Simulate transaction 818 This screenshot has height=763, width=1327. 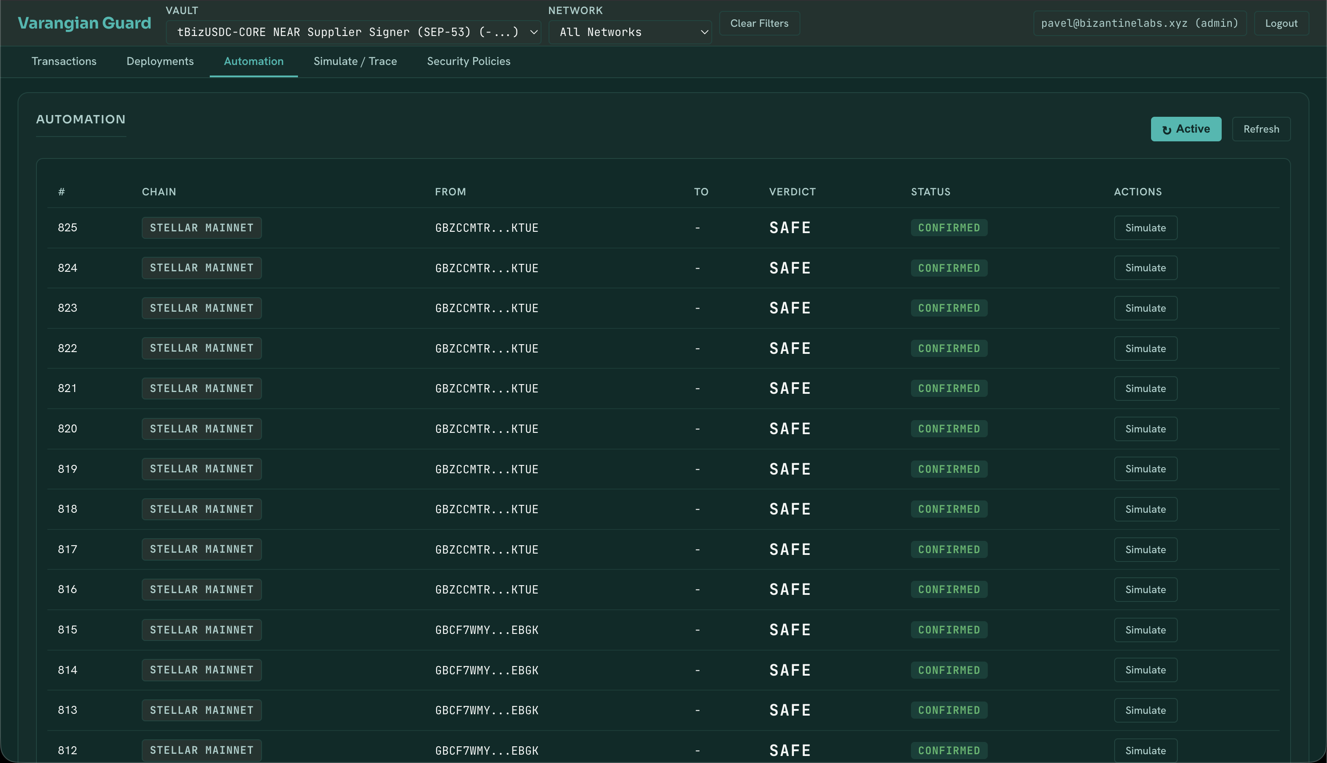[x=1145, y=509]
